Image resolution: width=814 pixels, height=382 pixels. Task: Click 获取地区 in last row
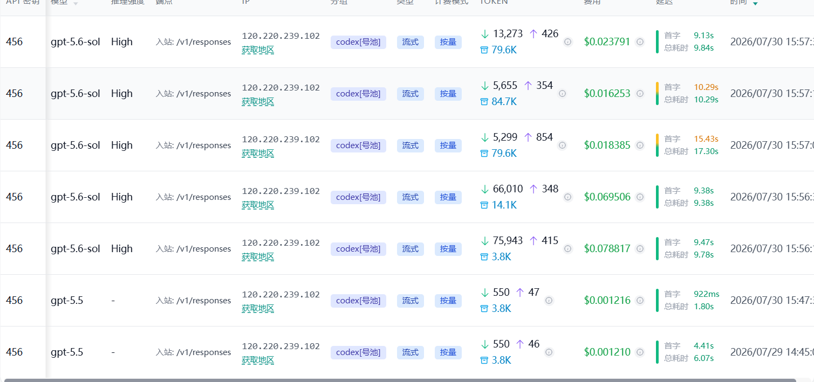coord(258,360)
